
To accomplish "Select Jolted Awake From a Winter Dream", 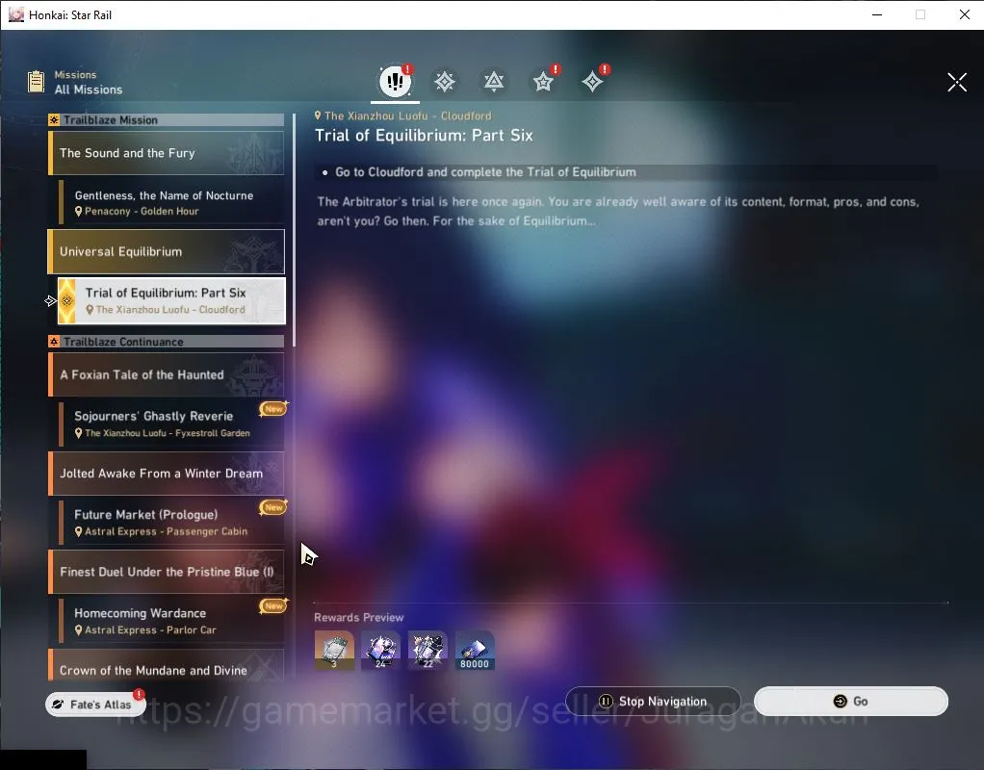I will click(167, 474).
